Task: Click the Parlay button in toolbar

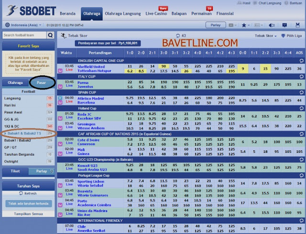Action: (x=216, y=25)
